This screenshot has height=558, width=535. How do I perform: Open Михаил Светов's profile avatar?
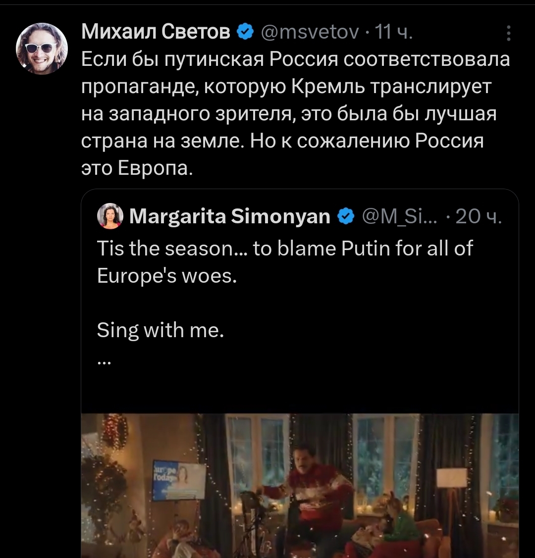coord(42,48)
